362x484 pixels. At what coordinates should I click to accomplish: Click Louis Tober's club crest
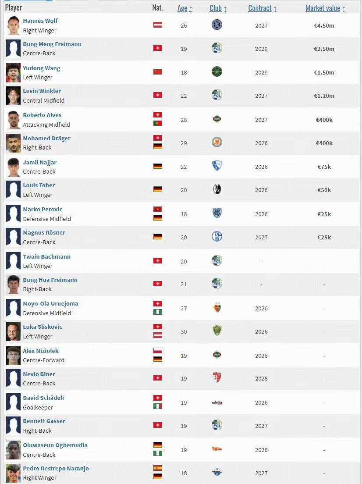tap(216, 189)
